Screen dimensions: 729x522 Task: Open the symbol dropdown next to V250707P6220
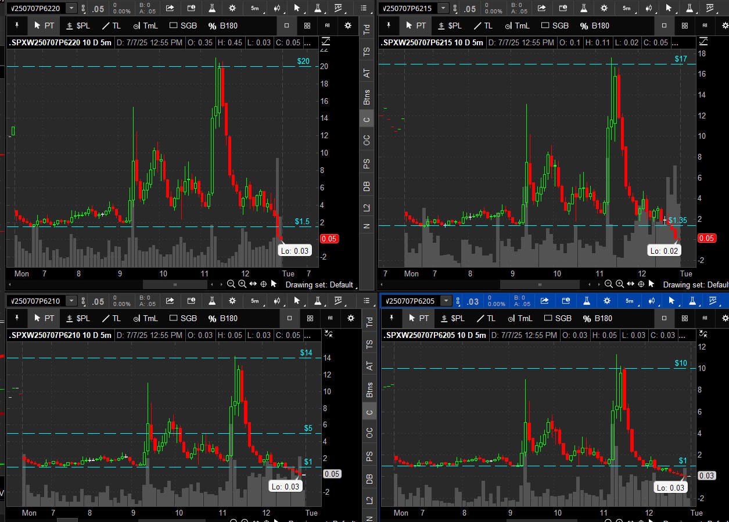pos(71,8)
